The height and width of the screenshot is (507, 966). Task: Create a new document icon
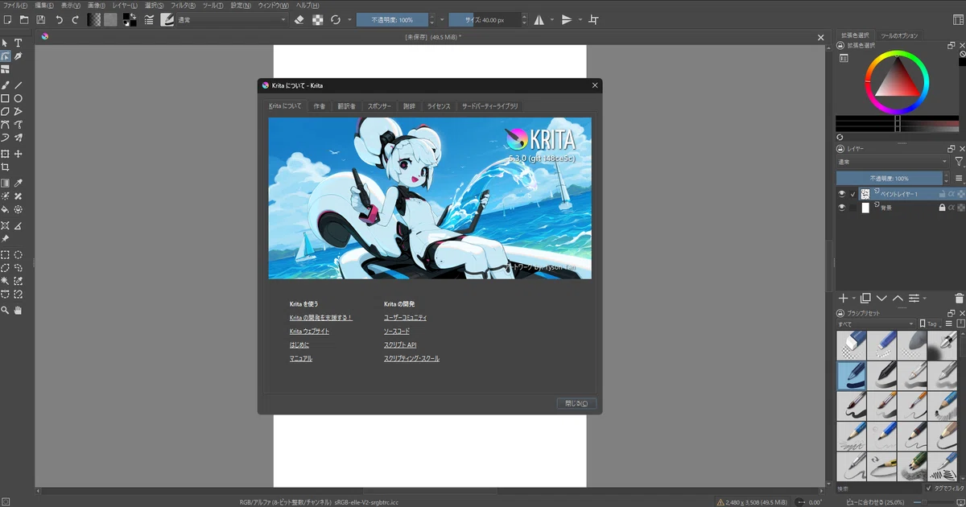7,19
